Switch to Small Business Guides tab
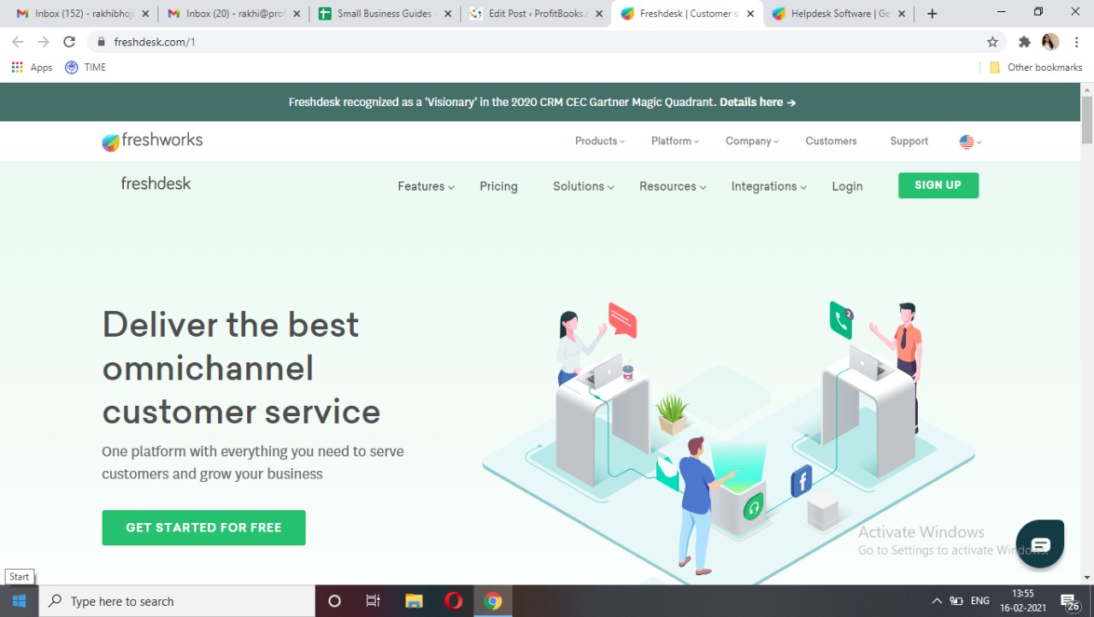This screenshot has width=1094, height=617. coord(383,14)
